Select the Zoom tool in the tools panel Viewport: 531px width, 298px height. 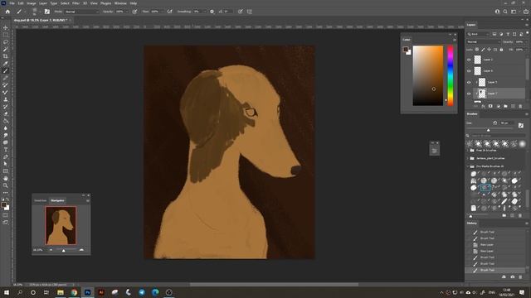pyautogui.click(x=6, y=185)
